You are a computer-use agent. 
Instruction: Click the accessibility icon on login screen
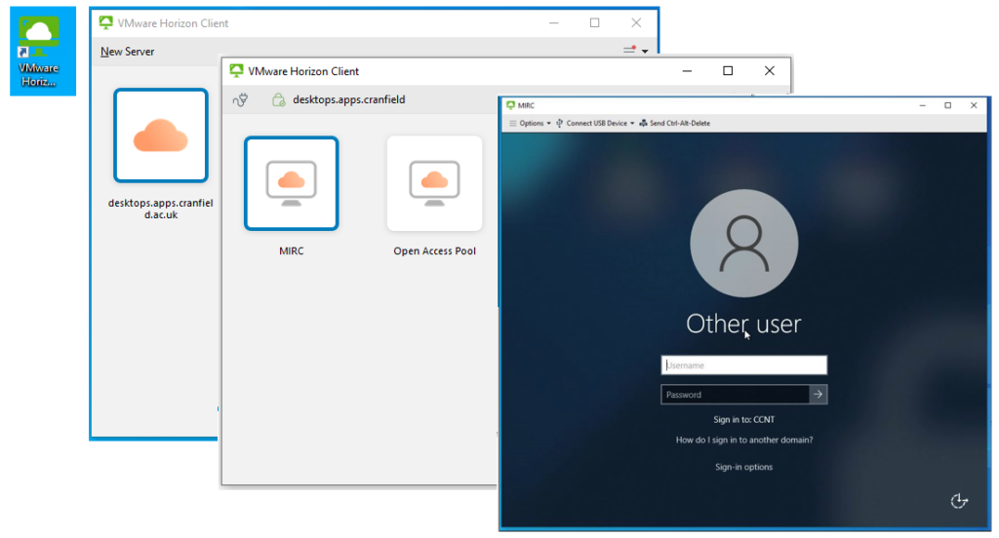958,501
